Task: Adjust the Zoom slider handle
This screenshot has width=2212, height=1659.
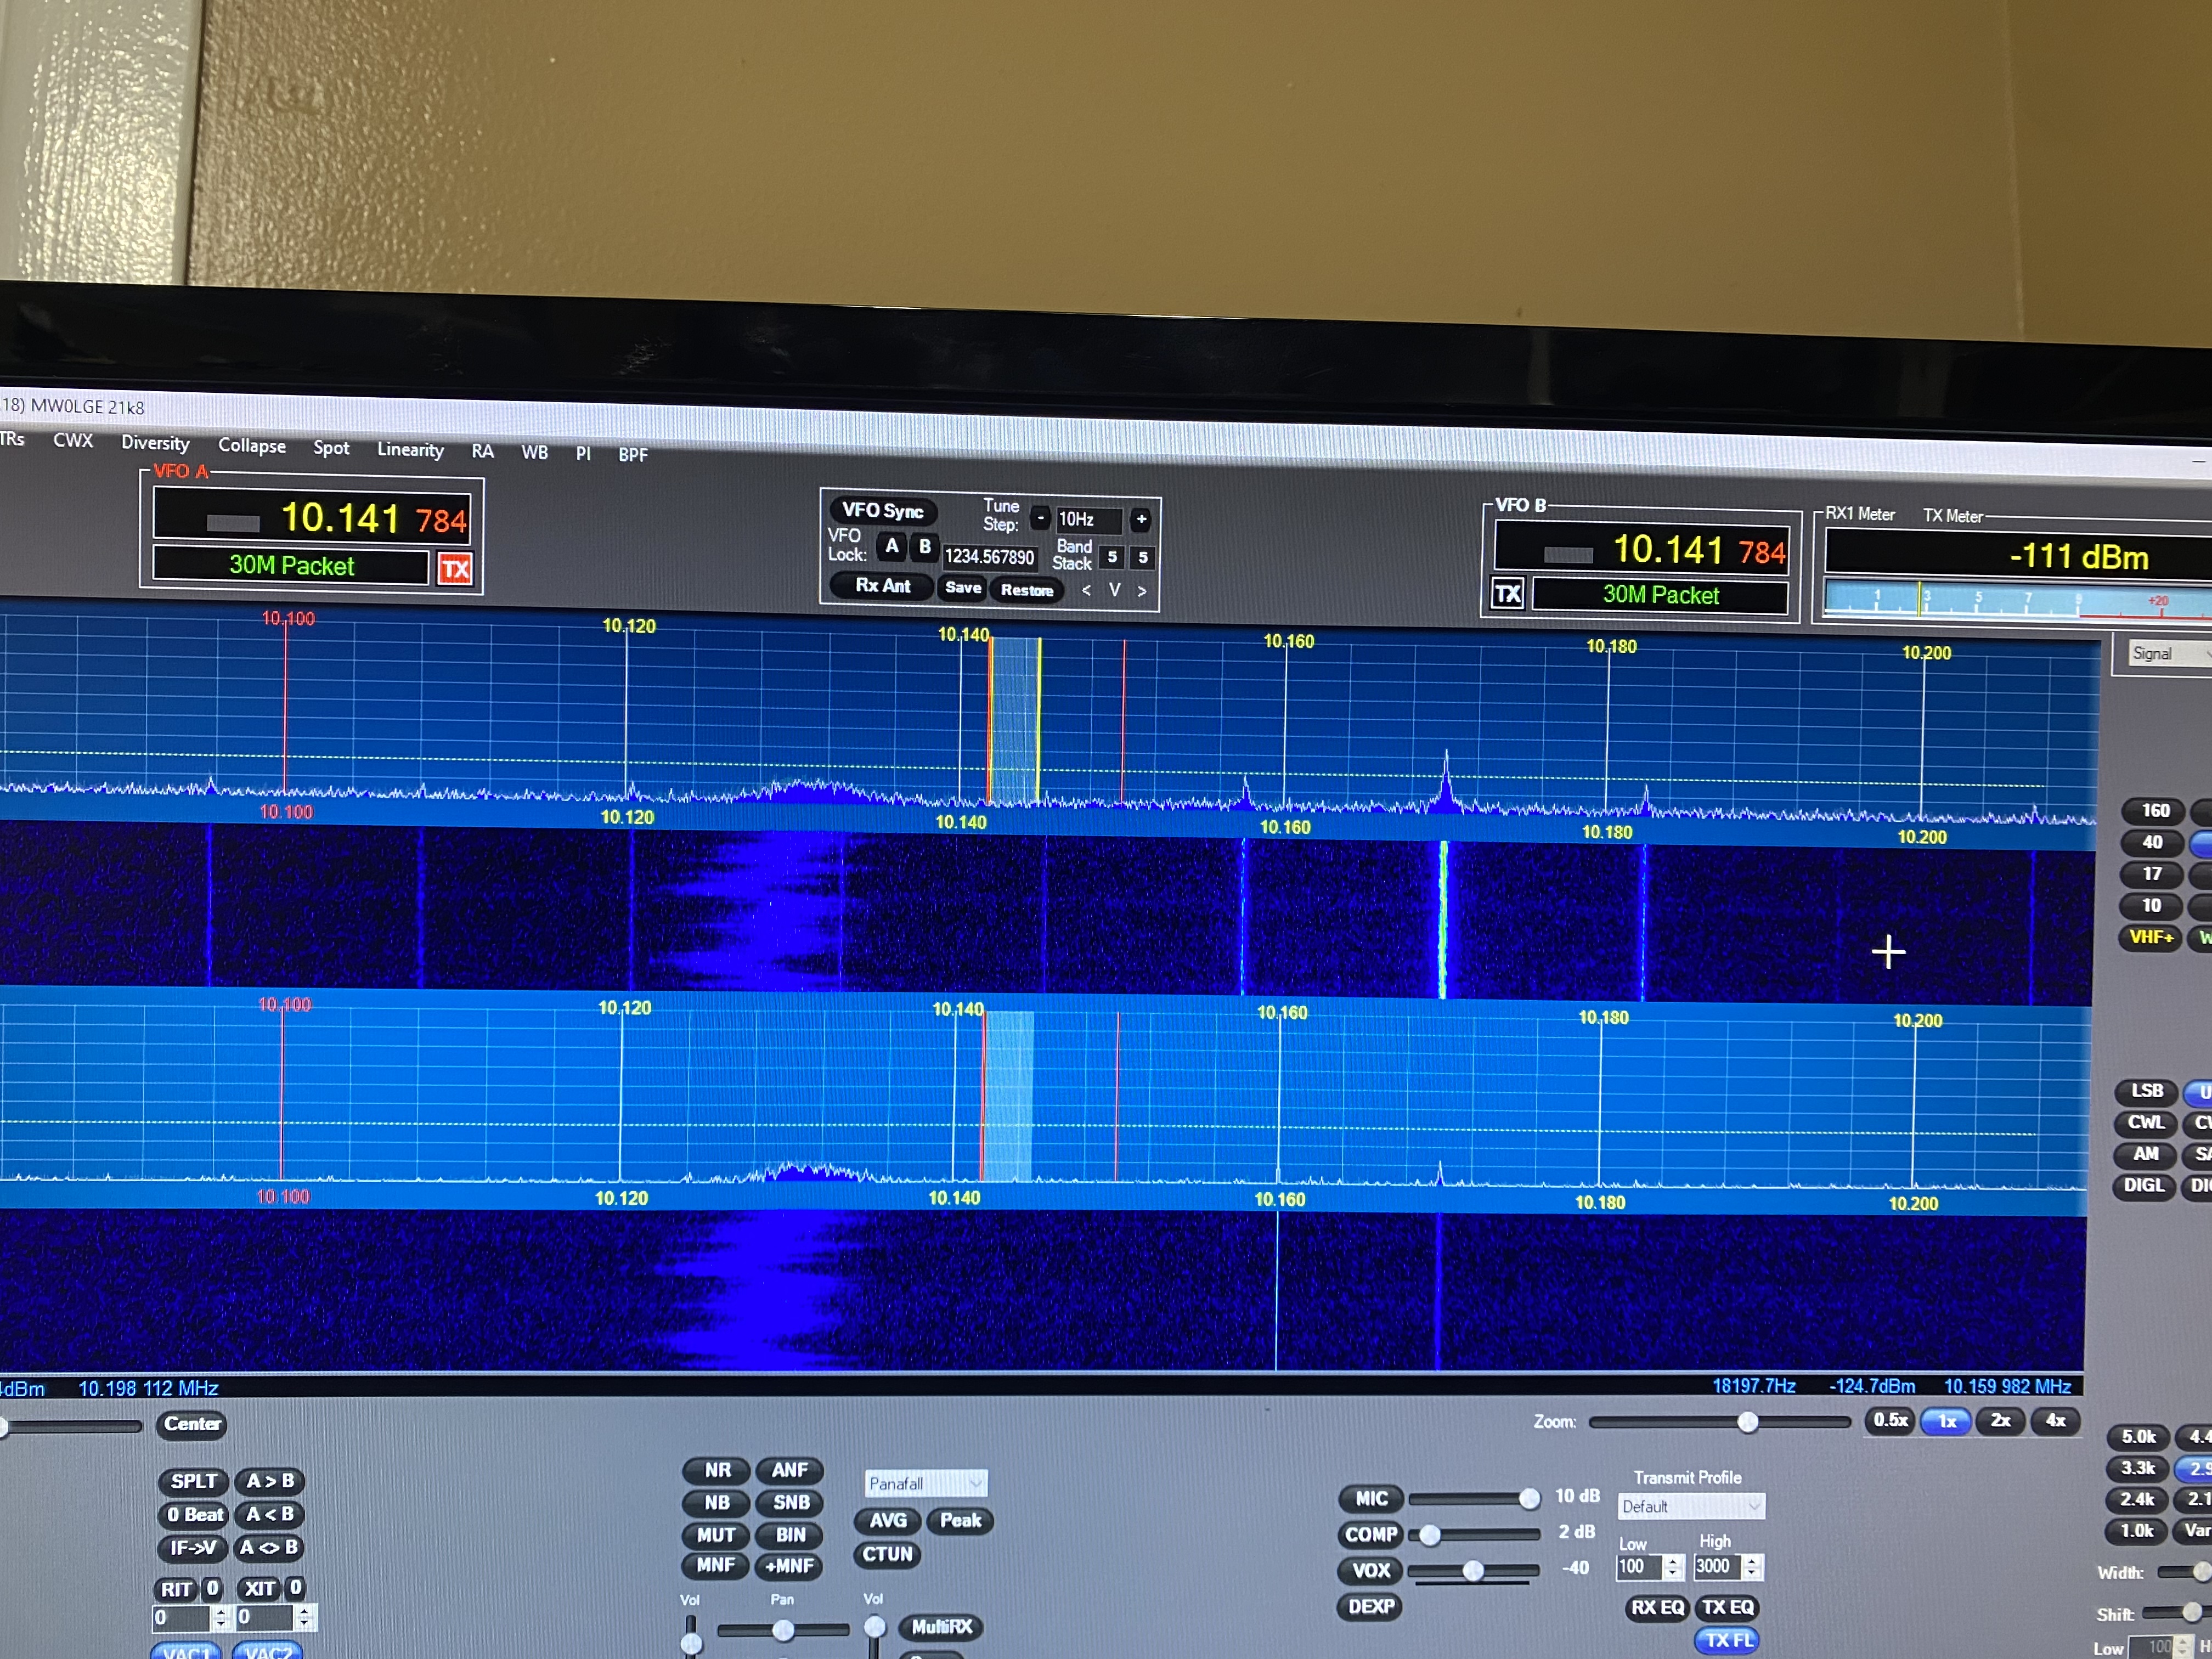Action: tap(1747, 1421)
